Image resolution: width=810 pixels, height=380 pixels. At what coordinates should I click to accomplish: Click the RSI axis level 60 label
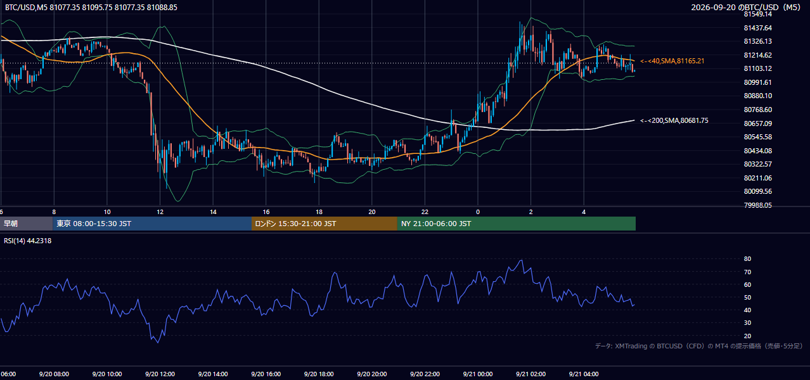pyautogui.click(x=747, y=284)
